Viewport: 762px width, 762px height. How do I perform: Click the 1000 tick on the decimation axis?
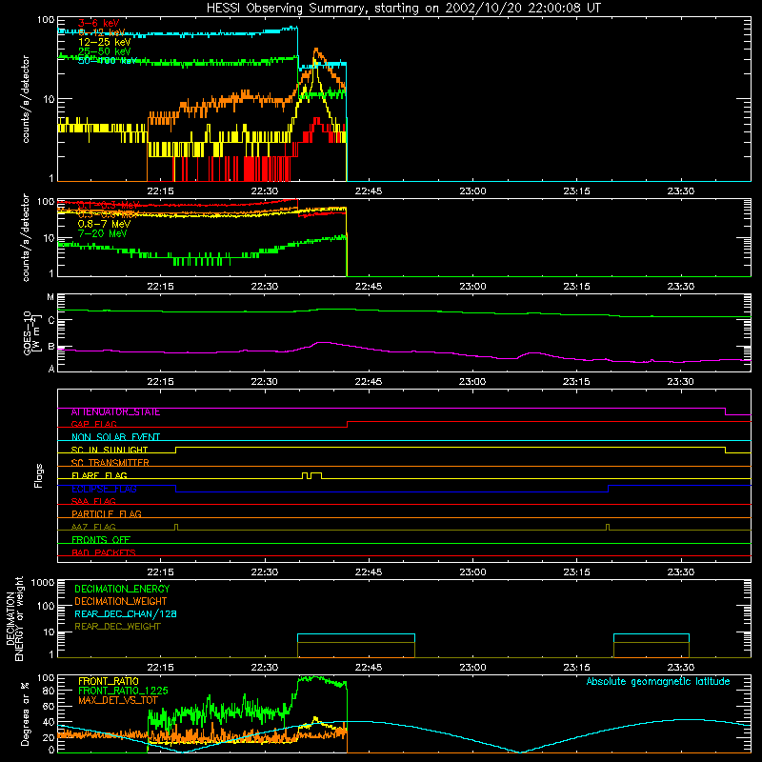pyautogui.click(x=43, y=583)
